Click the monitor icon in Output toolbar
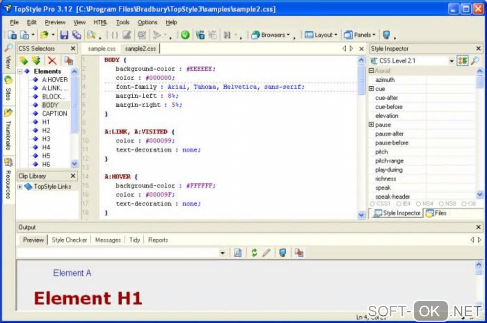Screen dimensions: 487x323 coord(282,252)
